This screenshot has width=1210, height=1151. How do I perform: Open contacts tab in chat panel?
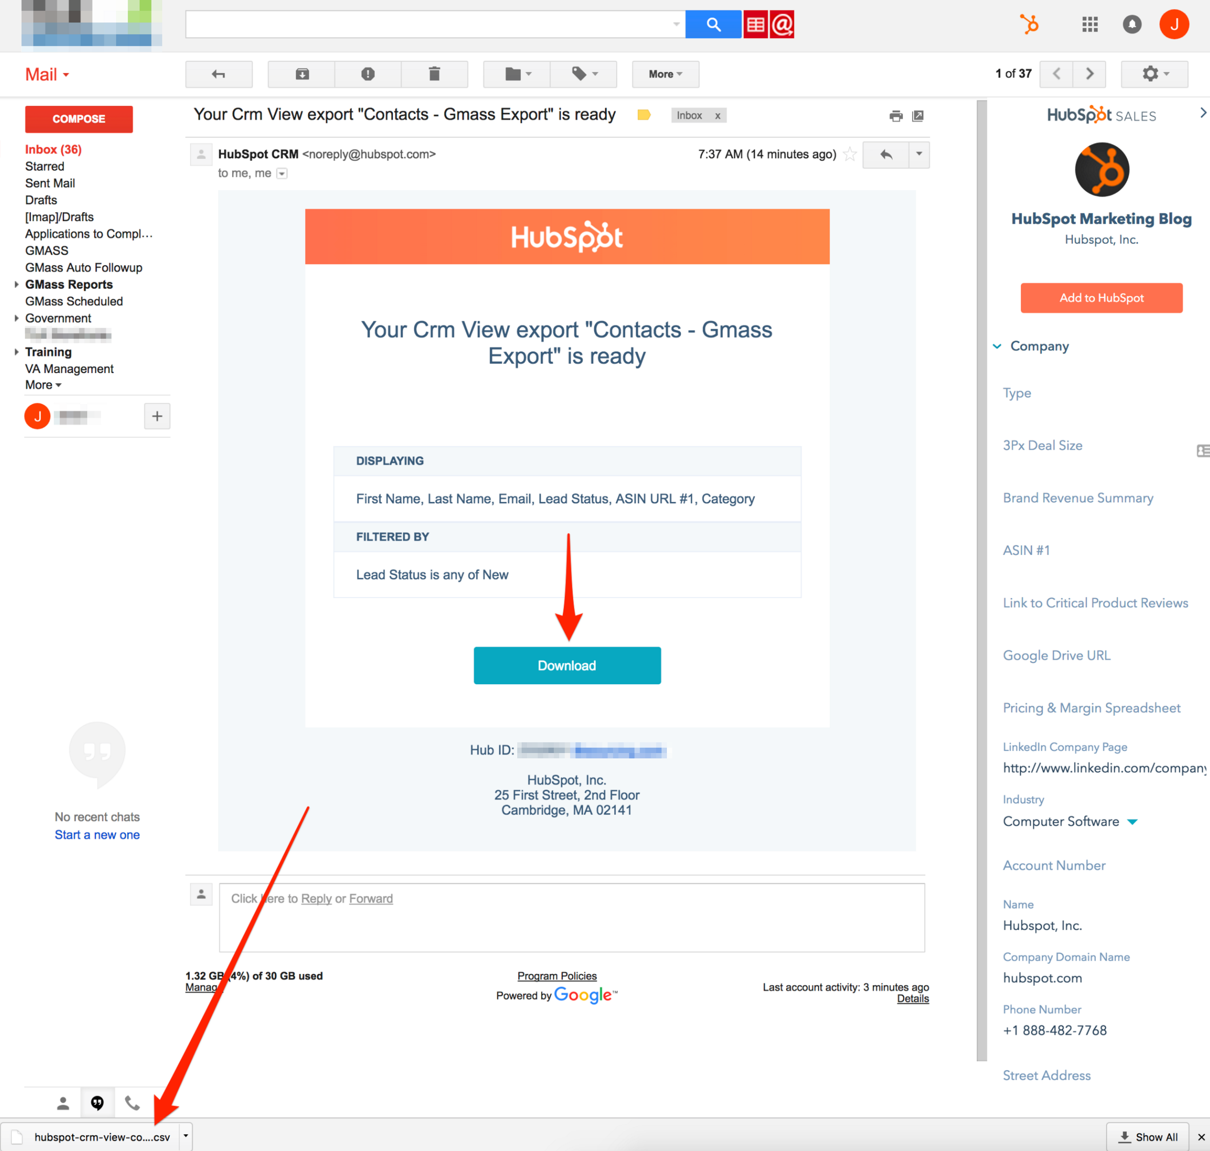pyautogui.click(x=62, y=1103)
